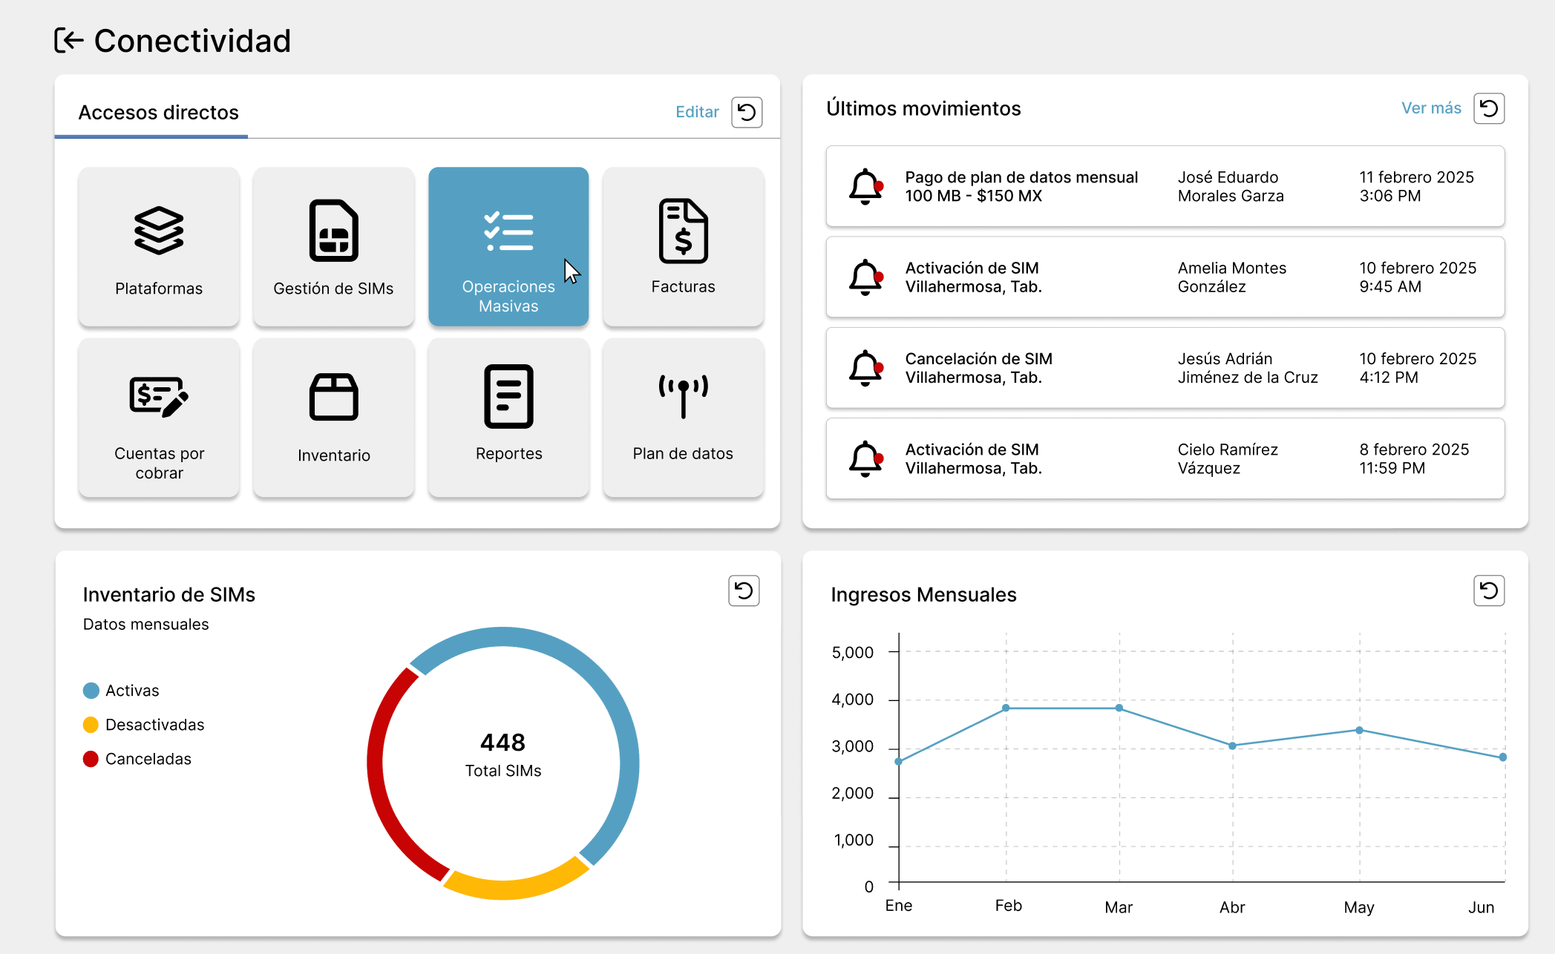Click the Editar link
1555x954 pixels.
[697, 112]
